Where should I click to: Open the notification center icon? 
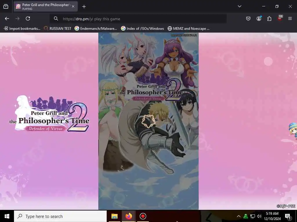[288, 216]
